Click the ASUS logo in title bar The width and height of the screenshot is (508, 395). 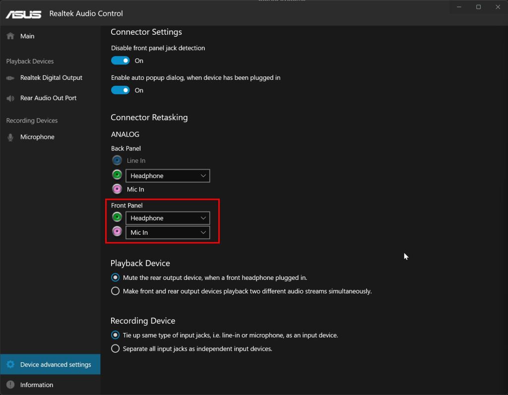[24, 14]
